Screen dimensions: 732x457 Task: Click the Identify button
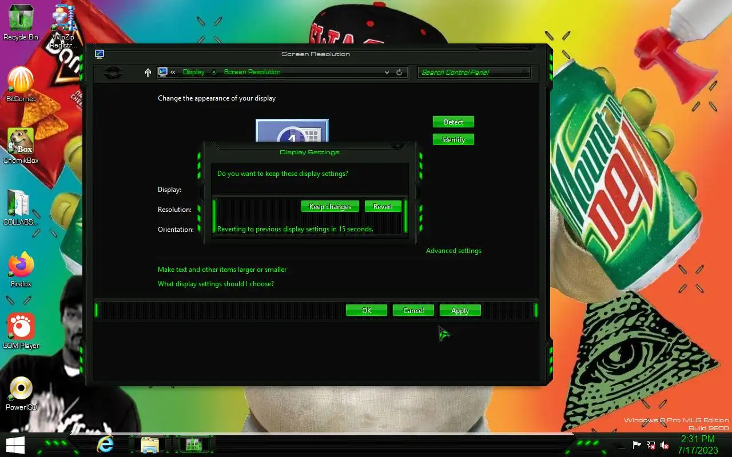point(453,139)
